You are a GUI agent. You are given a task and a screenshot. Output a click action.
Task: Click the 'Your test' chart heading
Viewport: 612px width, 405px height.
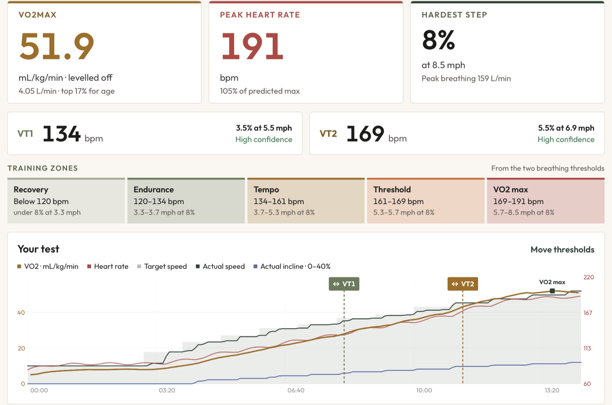coord(38,249)
